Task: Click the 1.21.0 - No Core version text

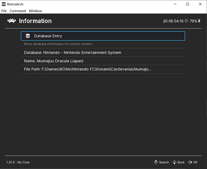Action: pos(18,162)
